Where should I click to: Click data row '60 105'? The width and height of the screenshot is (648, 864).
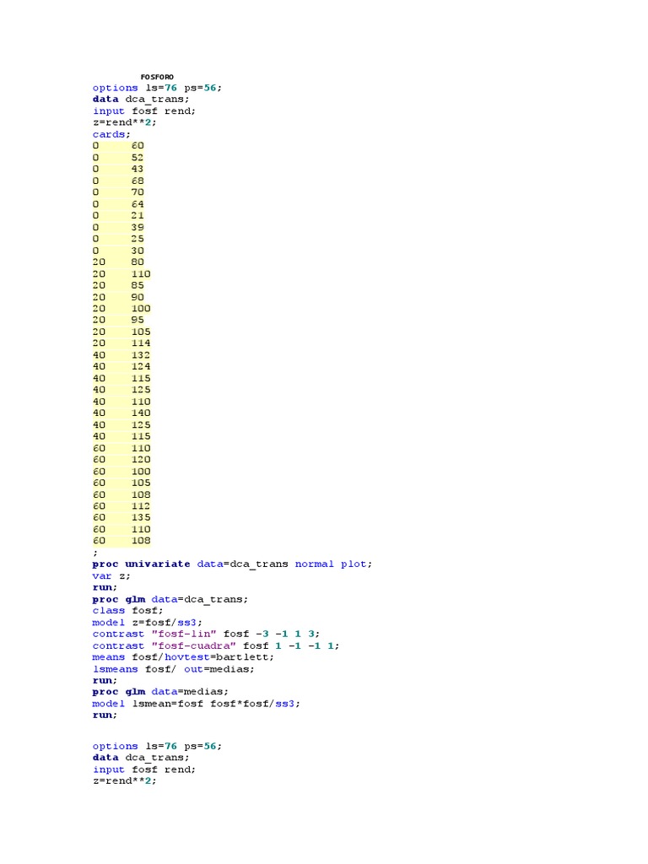tap(121, 483)
